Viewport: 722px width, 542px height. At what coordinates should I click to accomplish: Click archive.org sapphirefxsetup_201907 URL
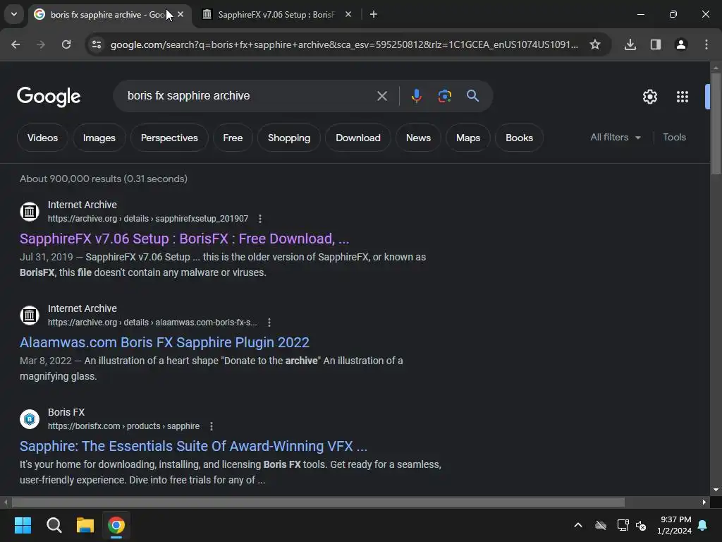(148, 219)
